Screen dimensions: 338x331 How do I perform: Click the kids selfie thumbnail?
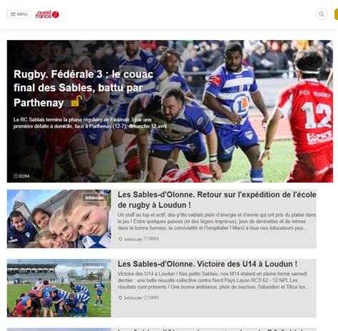59,219
